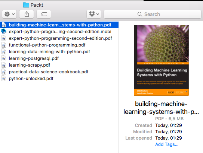Select building-machine-learn...stems-with-python.pdf file
Screen dimensions: 203x153
(x=59, y=25)
